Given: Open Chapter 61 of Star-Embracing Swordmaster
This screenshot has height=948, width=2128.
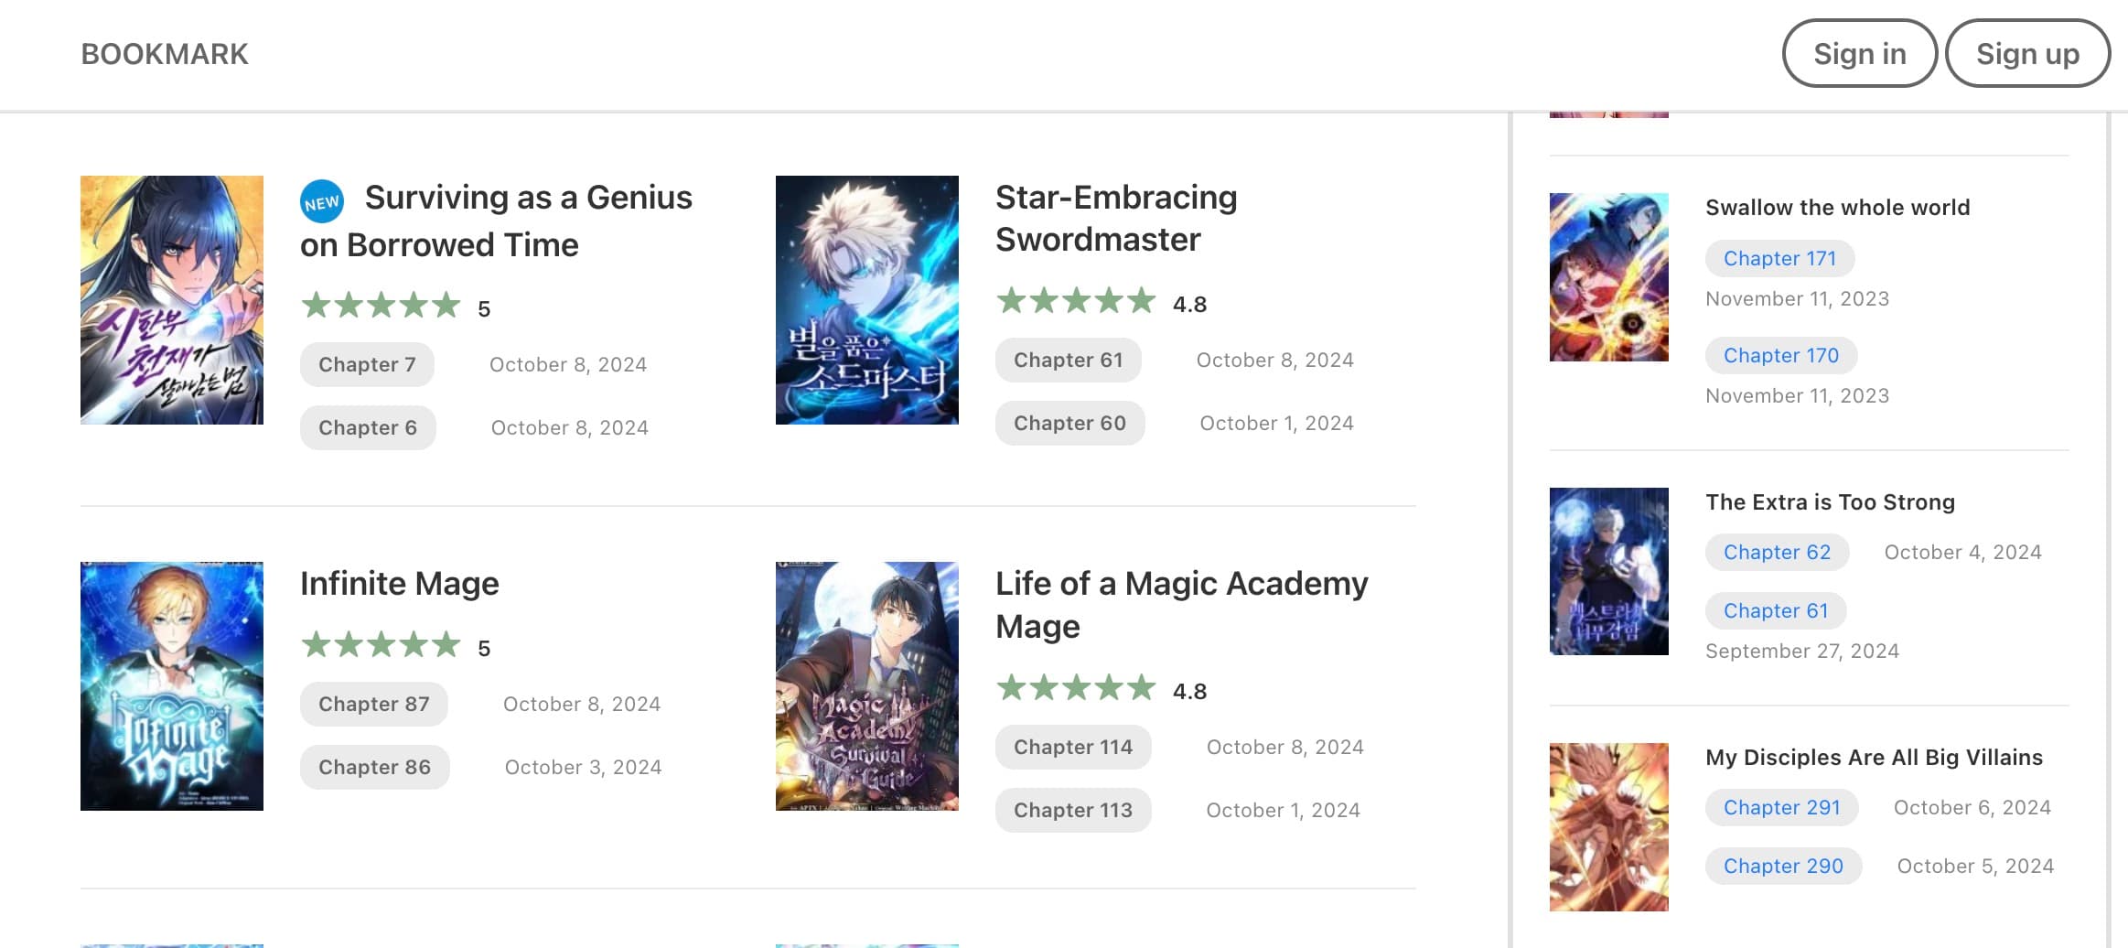Looking at the screenshot, I should (1068, 361).
